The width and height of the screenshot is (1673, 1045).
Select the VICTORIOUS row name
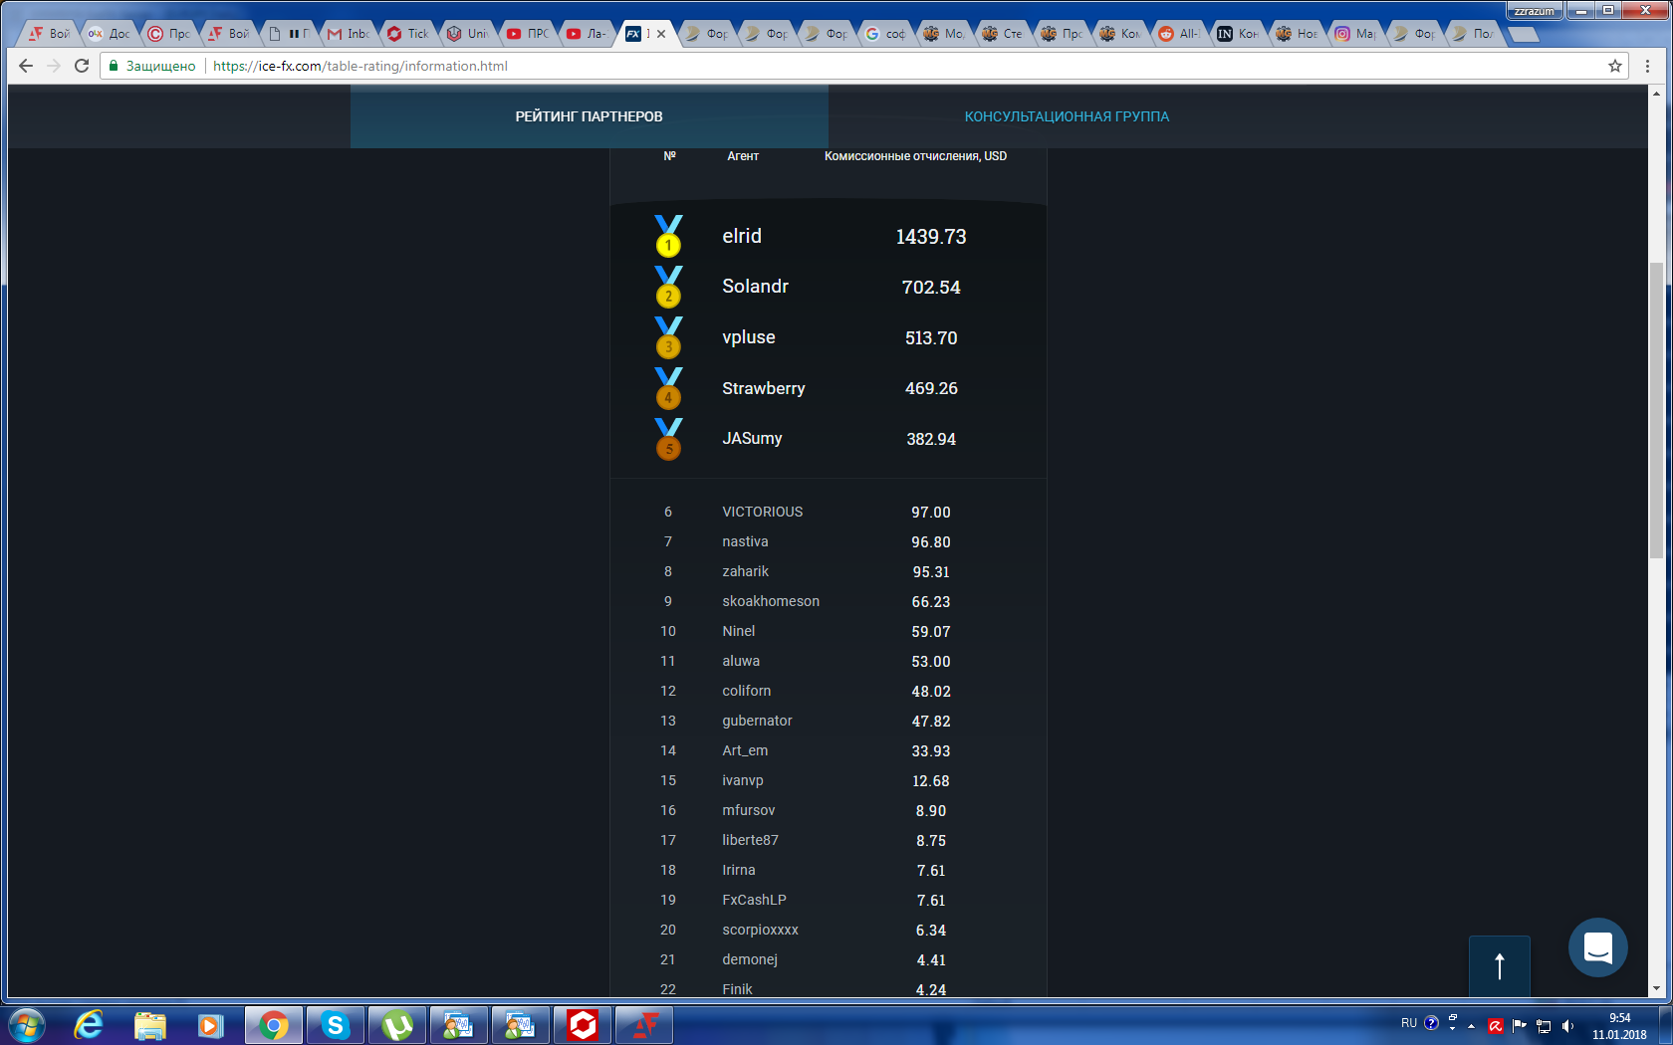[763, 512]
